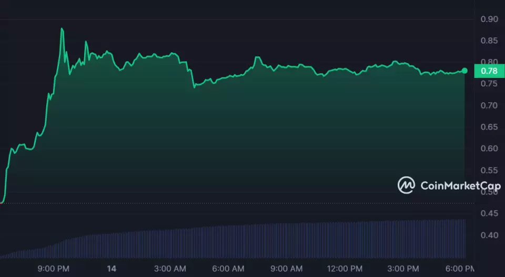Image resolution: width=505 pixels, height=277 pixels.
Task: Click the highest price peak on chart line
Action: coord(62,28)
